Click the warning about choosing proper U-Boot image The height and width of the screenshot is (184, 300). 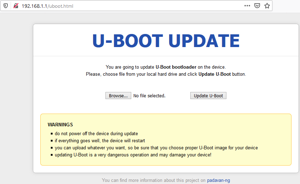click(156, 148)
